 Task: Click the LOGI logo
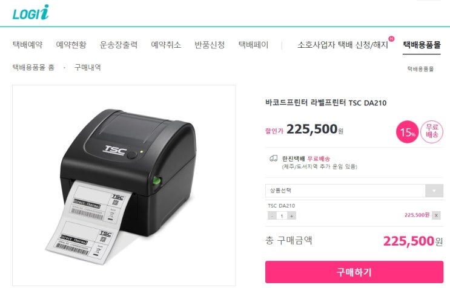click(x=31, y=13)
